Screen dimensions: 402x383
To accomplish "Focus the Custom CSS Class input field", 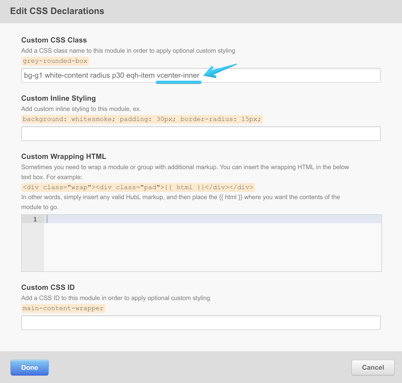I will click(201, 75).
